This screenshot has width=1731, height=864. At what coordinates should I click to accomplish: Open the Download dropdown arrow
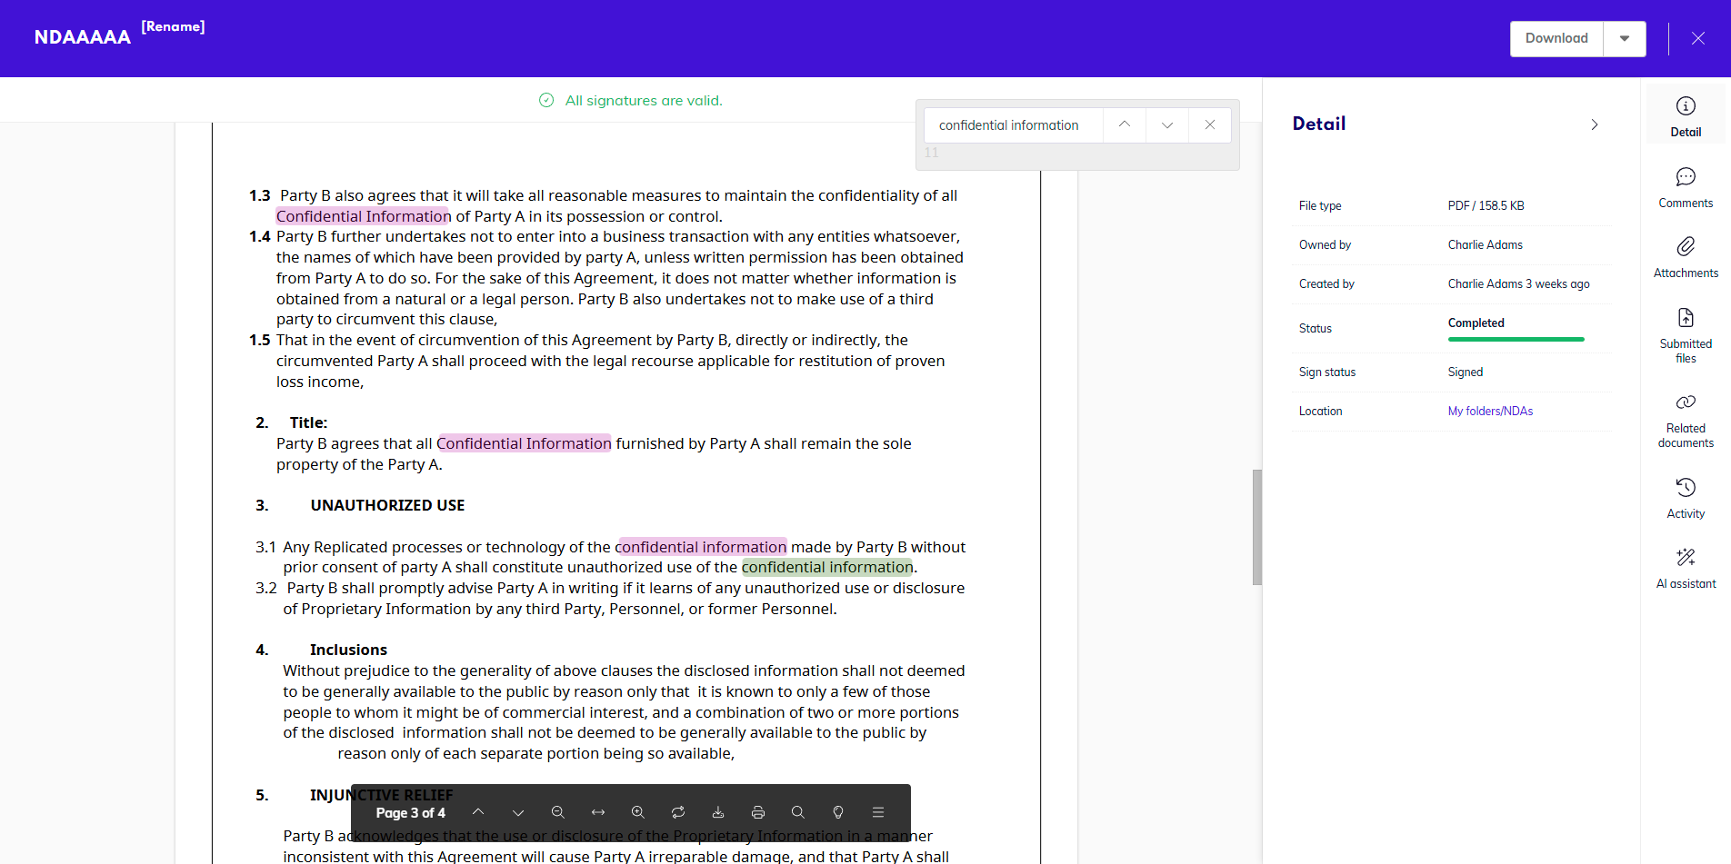[x=1625, y=39]
